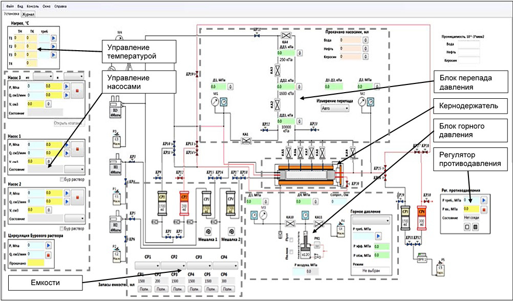Expand the CP1 container dropdown
Screen dimensions: 513x301
click(147, 265)
